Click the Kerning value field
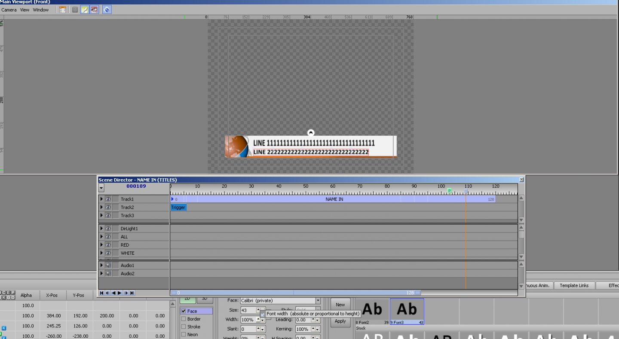 pos(303,329)
